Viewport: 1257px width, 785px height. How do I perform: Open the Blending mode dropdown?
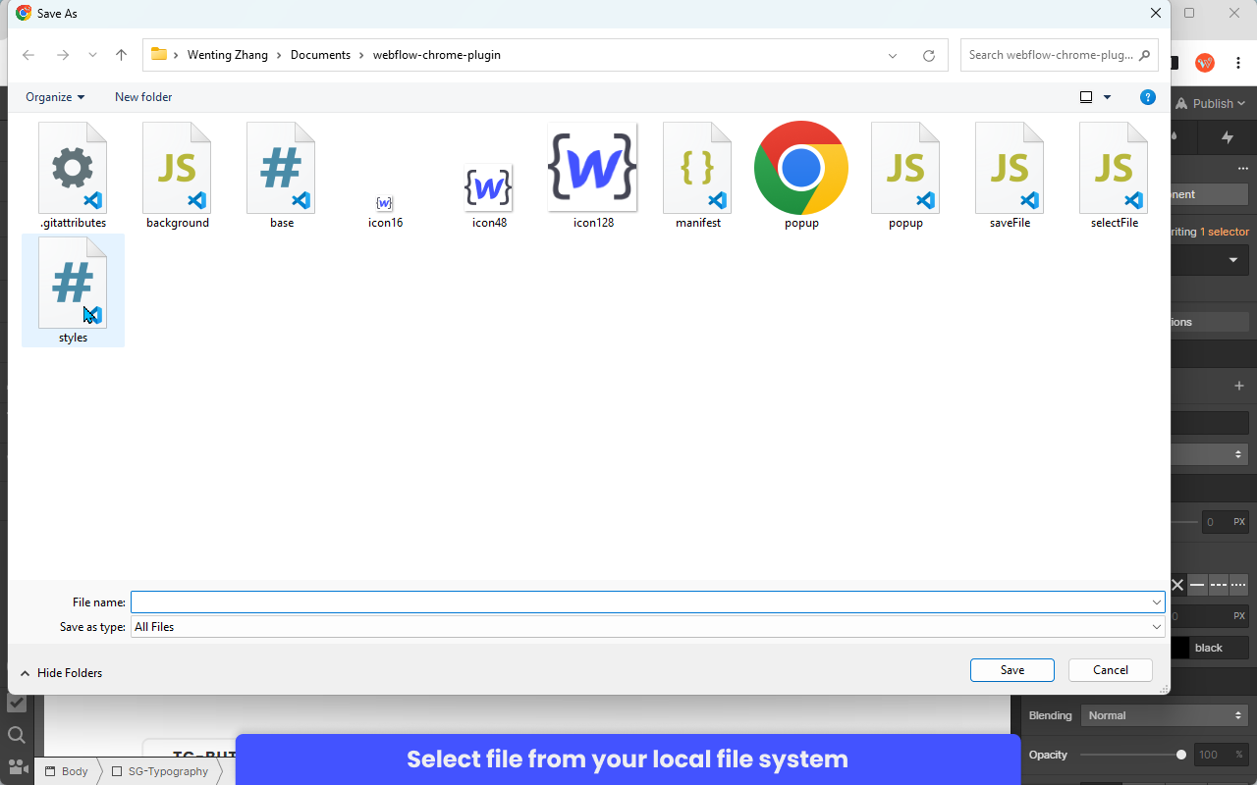[1164, 715]
